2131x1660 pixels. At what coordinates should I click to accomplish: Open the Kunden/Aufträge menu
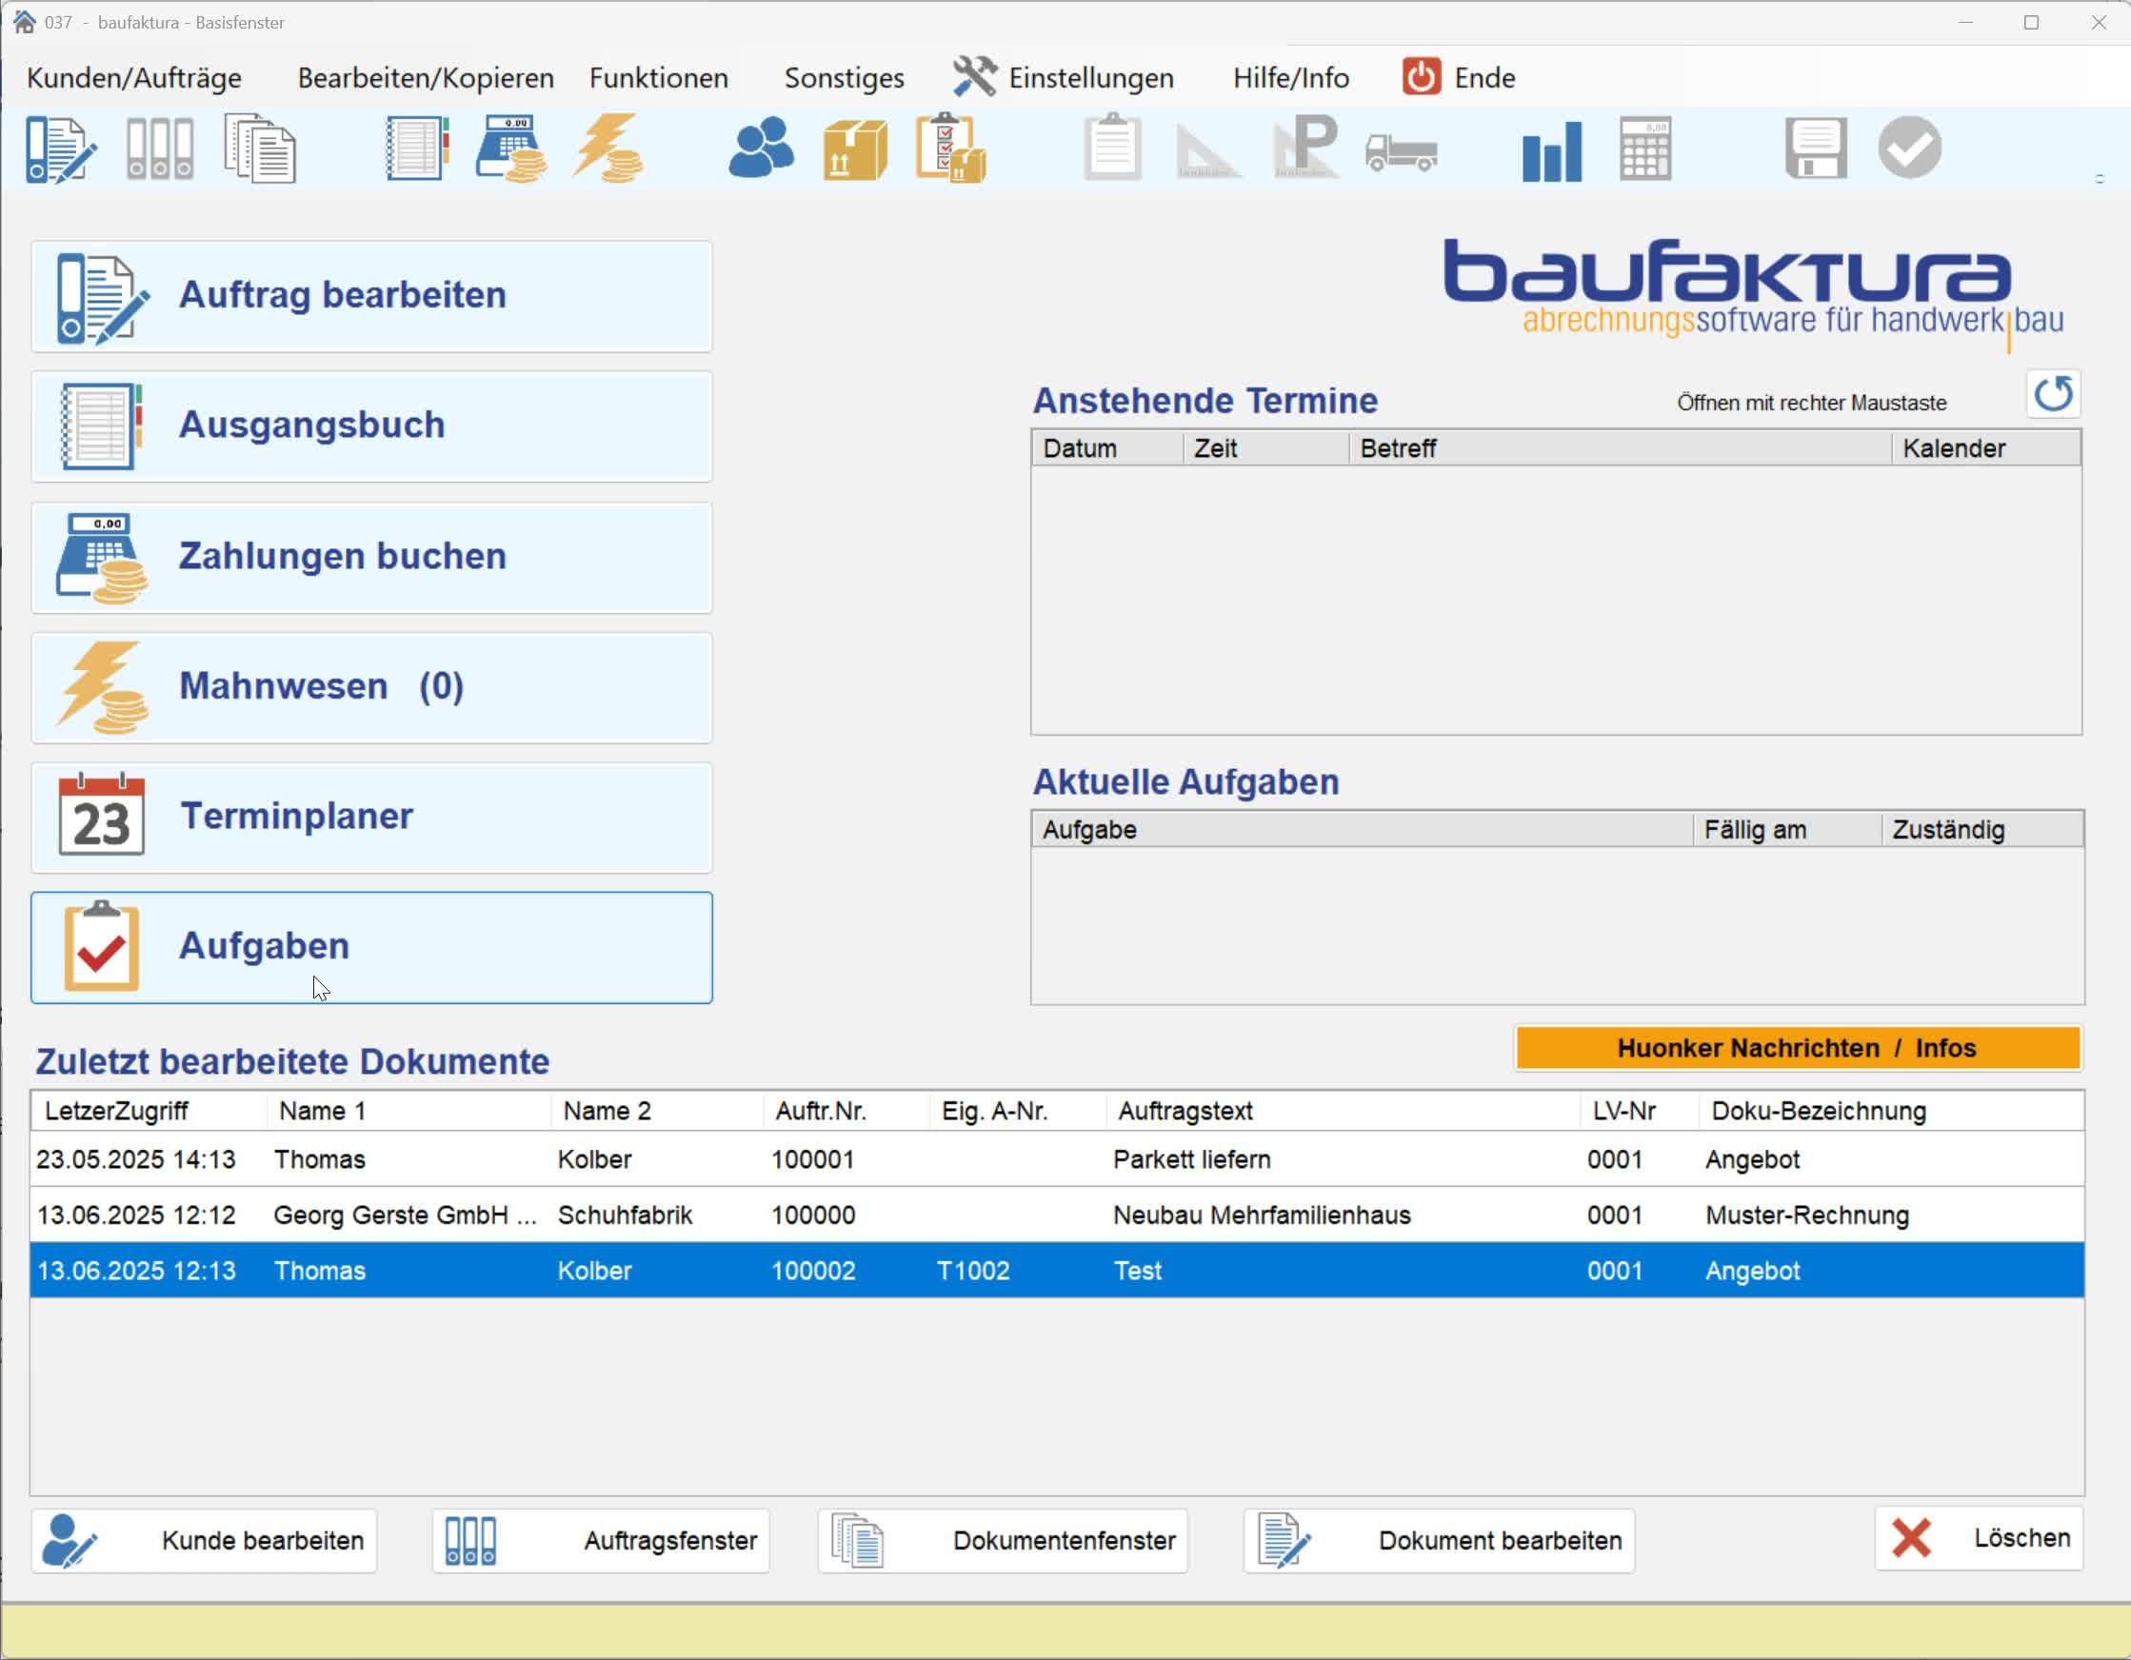click(133, 78)
